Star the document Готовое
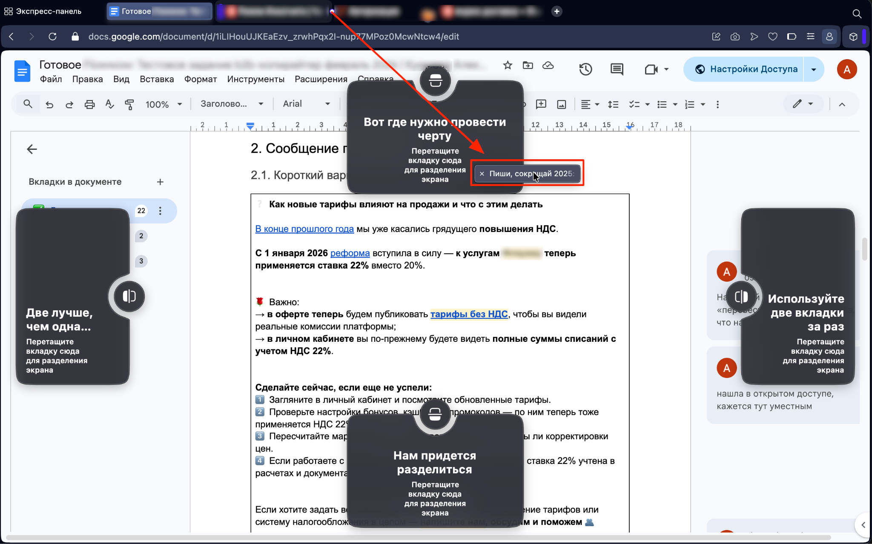Viewport: 872px width, 544px height. (x=508, y=65)
